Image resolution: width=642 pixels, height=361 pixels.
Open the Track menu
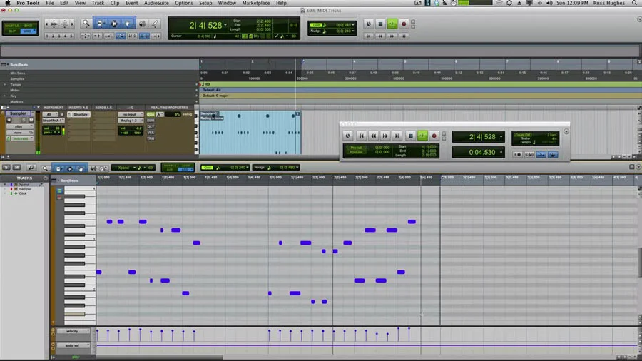coord(98,3)
